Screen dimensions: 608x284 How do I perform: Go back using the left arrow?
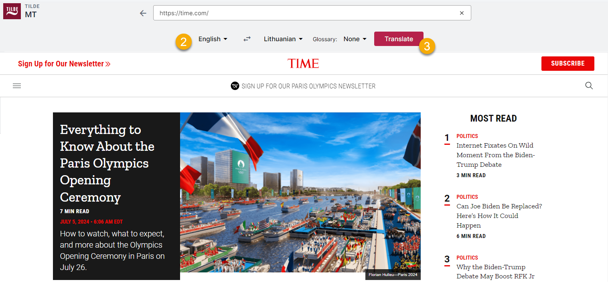(143, 13)
